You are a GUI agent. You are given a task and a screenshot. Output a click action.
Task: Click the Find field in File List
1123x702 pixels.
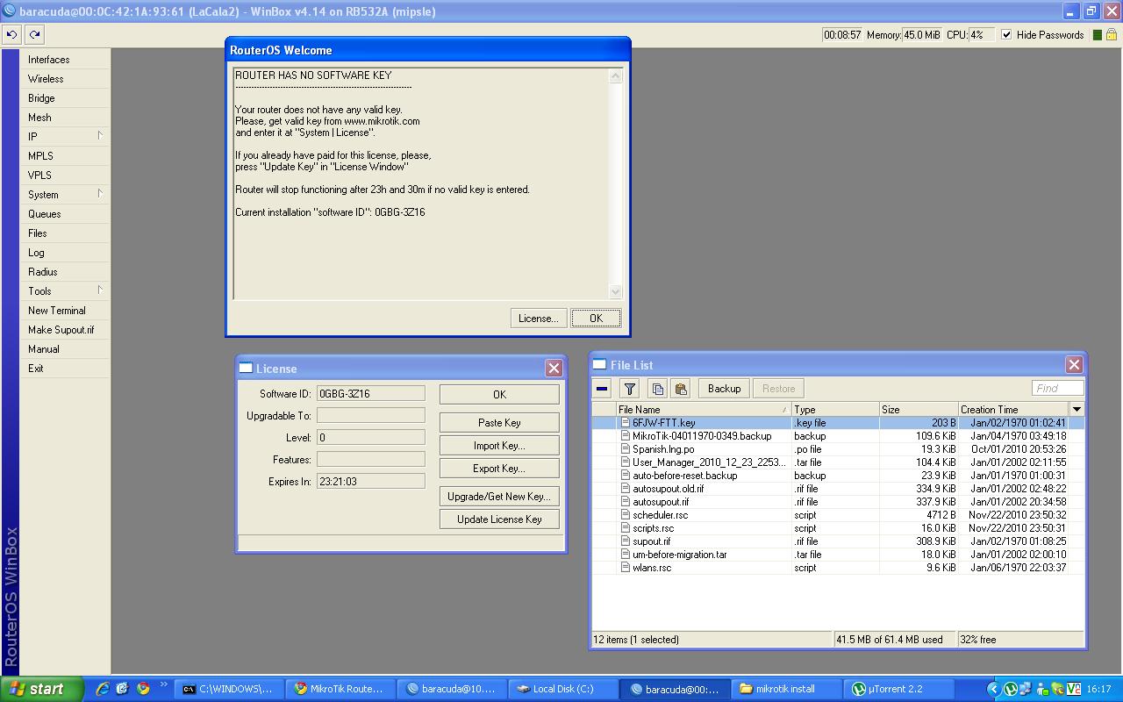[1057, 389]
